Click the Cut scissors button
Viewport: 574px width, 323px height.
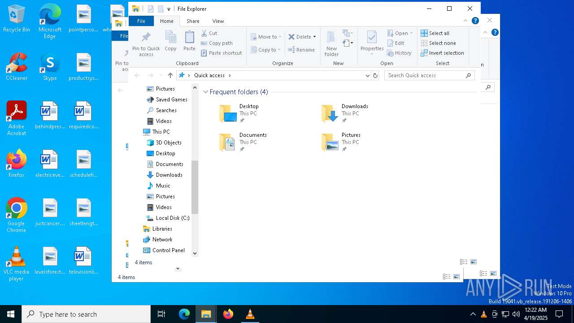coord(209,33)
